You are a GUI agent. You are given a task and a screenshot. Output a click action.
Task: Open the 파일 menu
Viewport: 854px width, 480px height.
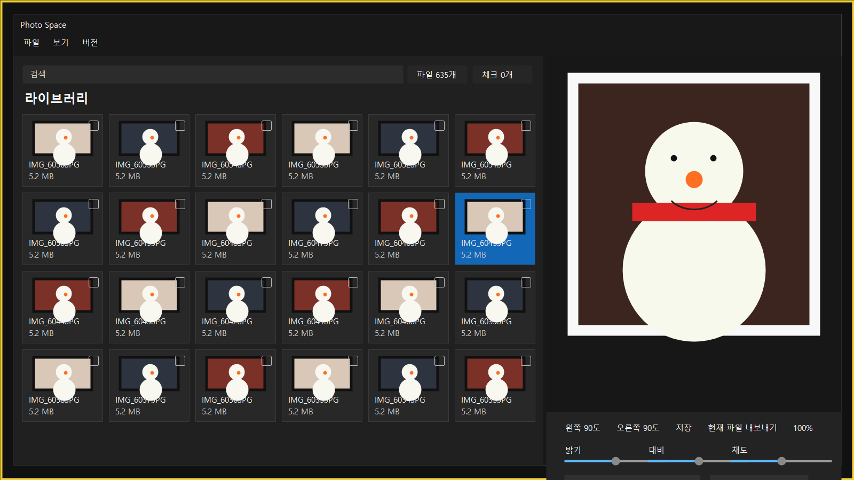(31, 43)
